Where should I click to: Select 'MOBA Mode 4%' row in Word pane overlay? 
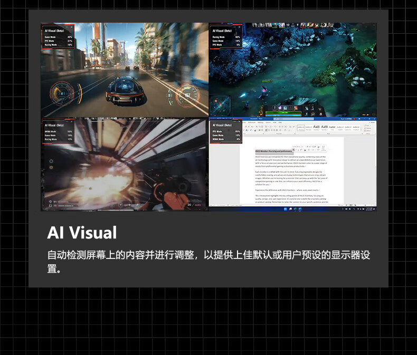coord(226,139)
